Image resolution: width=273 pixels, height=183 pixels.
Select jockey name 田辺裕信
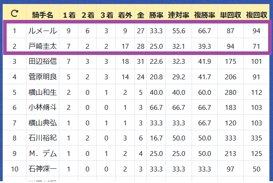[42, 61]
